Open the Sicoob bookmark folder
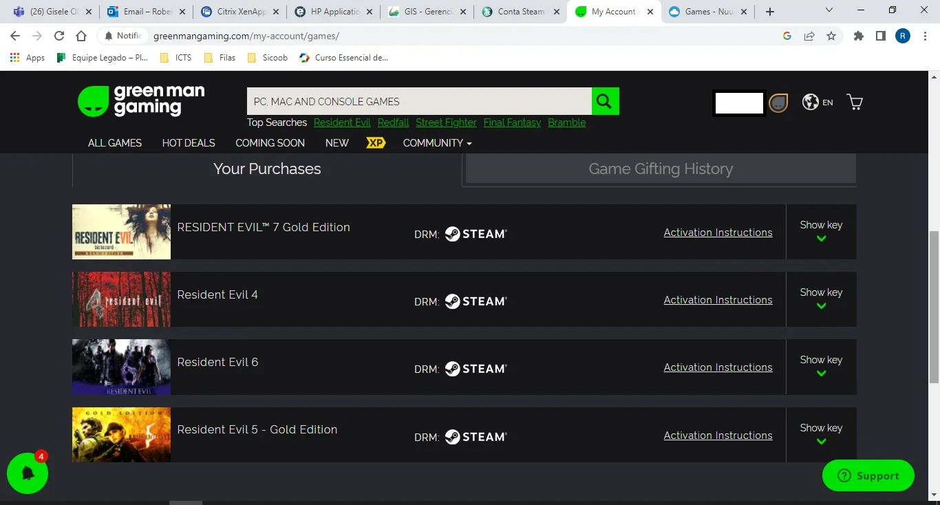This screenshot has height=505, width=940. pos(267,58)
